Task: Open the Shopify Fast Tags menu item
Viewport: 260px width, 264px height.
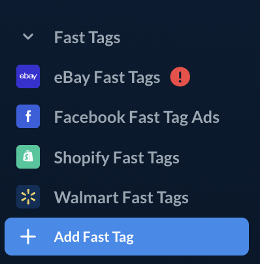Action: tap(117, 158)
